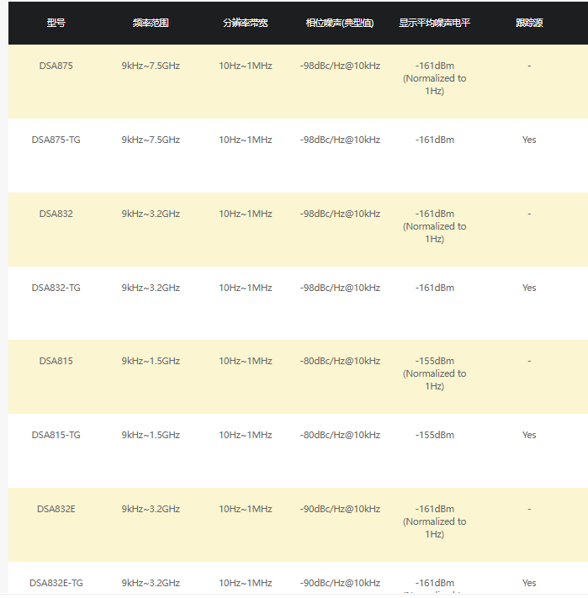
Task: Click the DSA875 model name
Action: [x=56, y=66]
